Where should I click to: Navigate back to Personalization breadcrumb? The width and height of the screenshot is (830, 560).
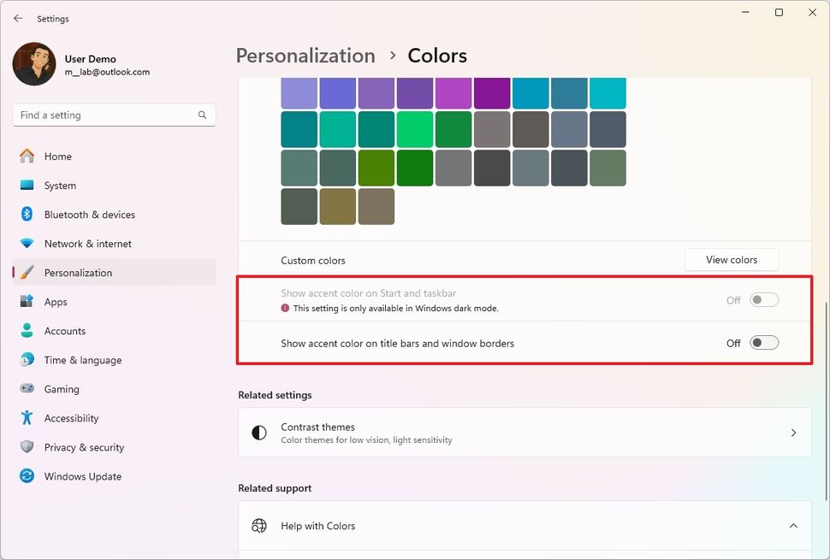[305, 56]
